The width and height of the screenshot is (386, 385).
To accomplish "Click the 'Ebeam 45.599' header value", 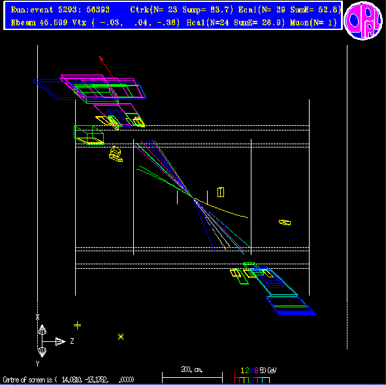I will click(39, 23).
